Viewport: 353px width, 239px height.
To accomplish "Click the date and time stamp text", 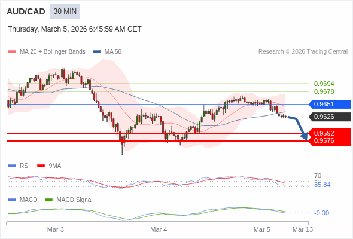I will point(75,29).
